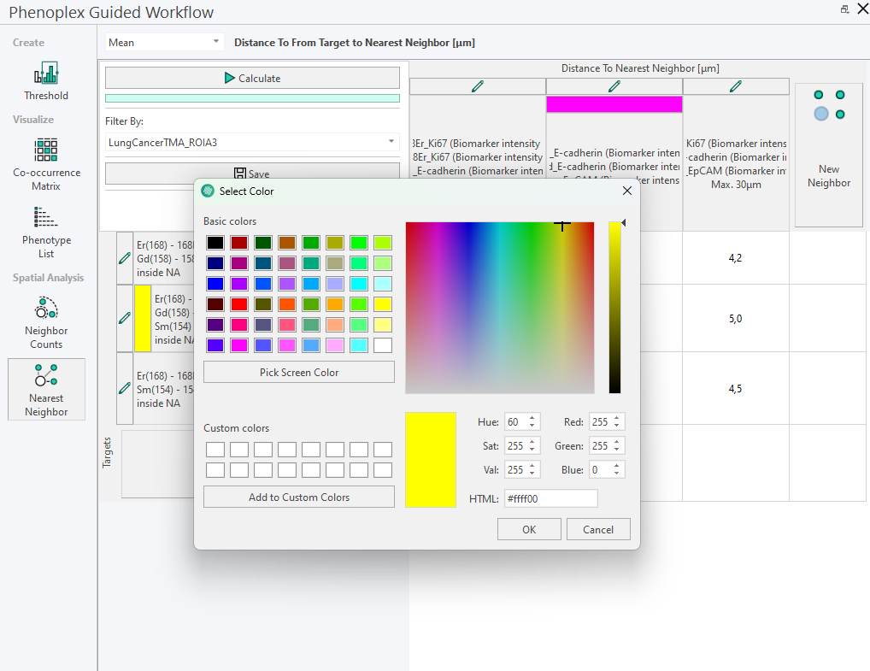
Task: Add a New Neighbor column
Action: (828, 155)
